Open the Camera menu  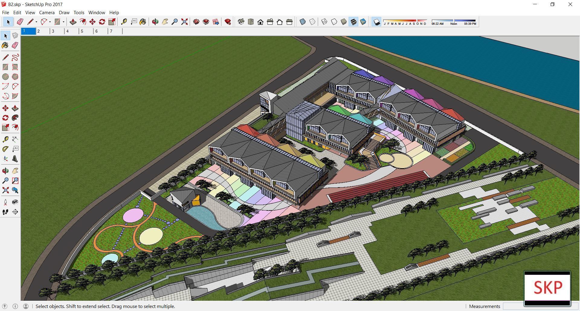coord(47,12)
